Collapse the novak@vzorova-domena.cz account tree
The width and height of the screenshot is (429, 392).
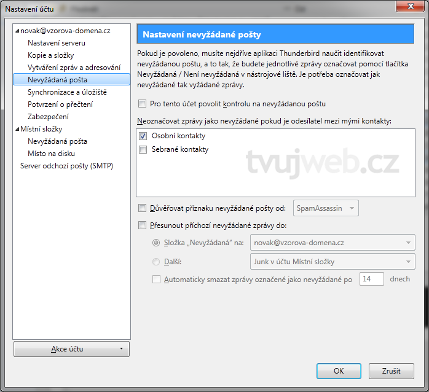(17, 31)
